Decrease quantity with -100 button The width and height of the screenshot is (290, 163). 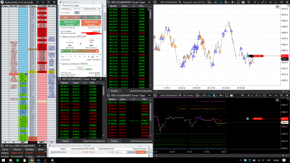coord(65,17)
